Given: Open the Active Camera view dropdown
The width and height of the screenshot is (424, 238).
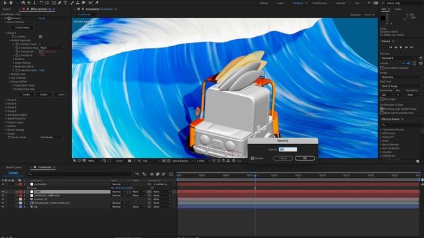Looking at the screenshot, I should coord(183,161).
